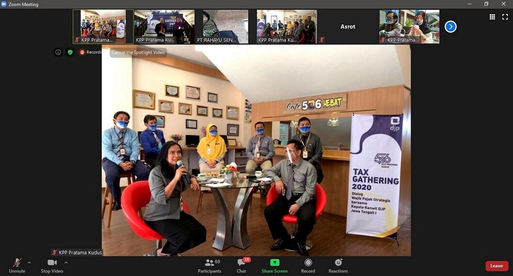This screenshot has height=276, width=513.
Task: Open the Participants panel
Action: (x=209, y=265)
